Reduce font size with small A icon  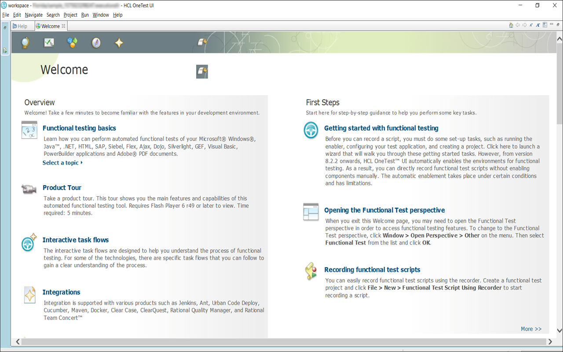coord(531,26)
